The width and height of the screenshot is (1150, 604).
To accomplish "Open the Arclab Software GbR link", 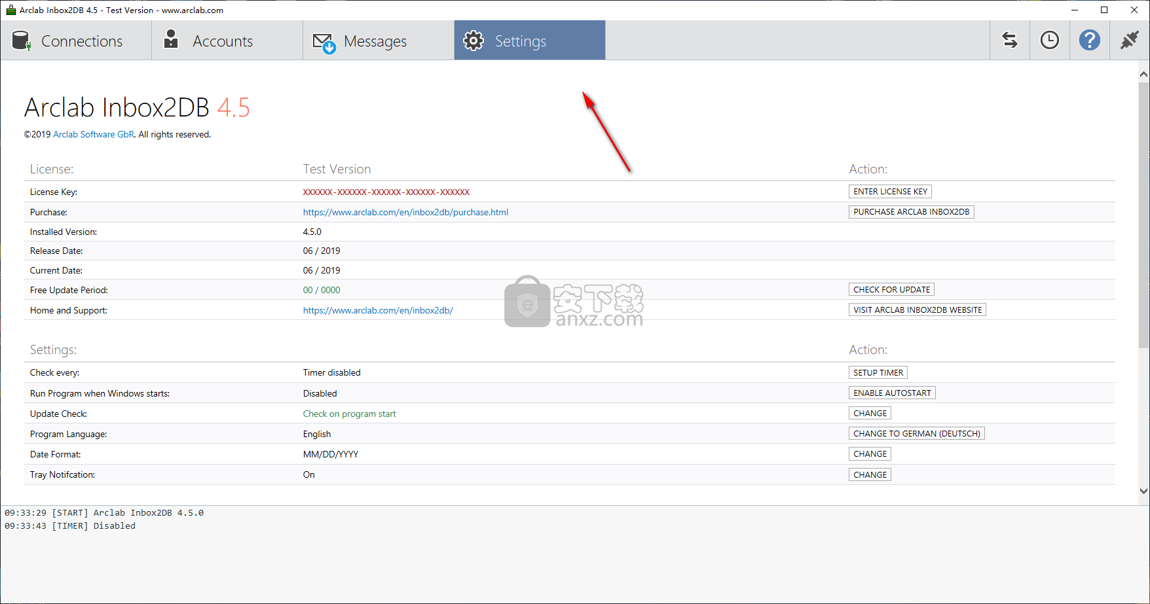I will 94,134.
